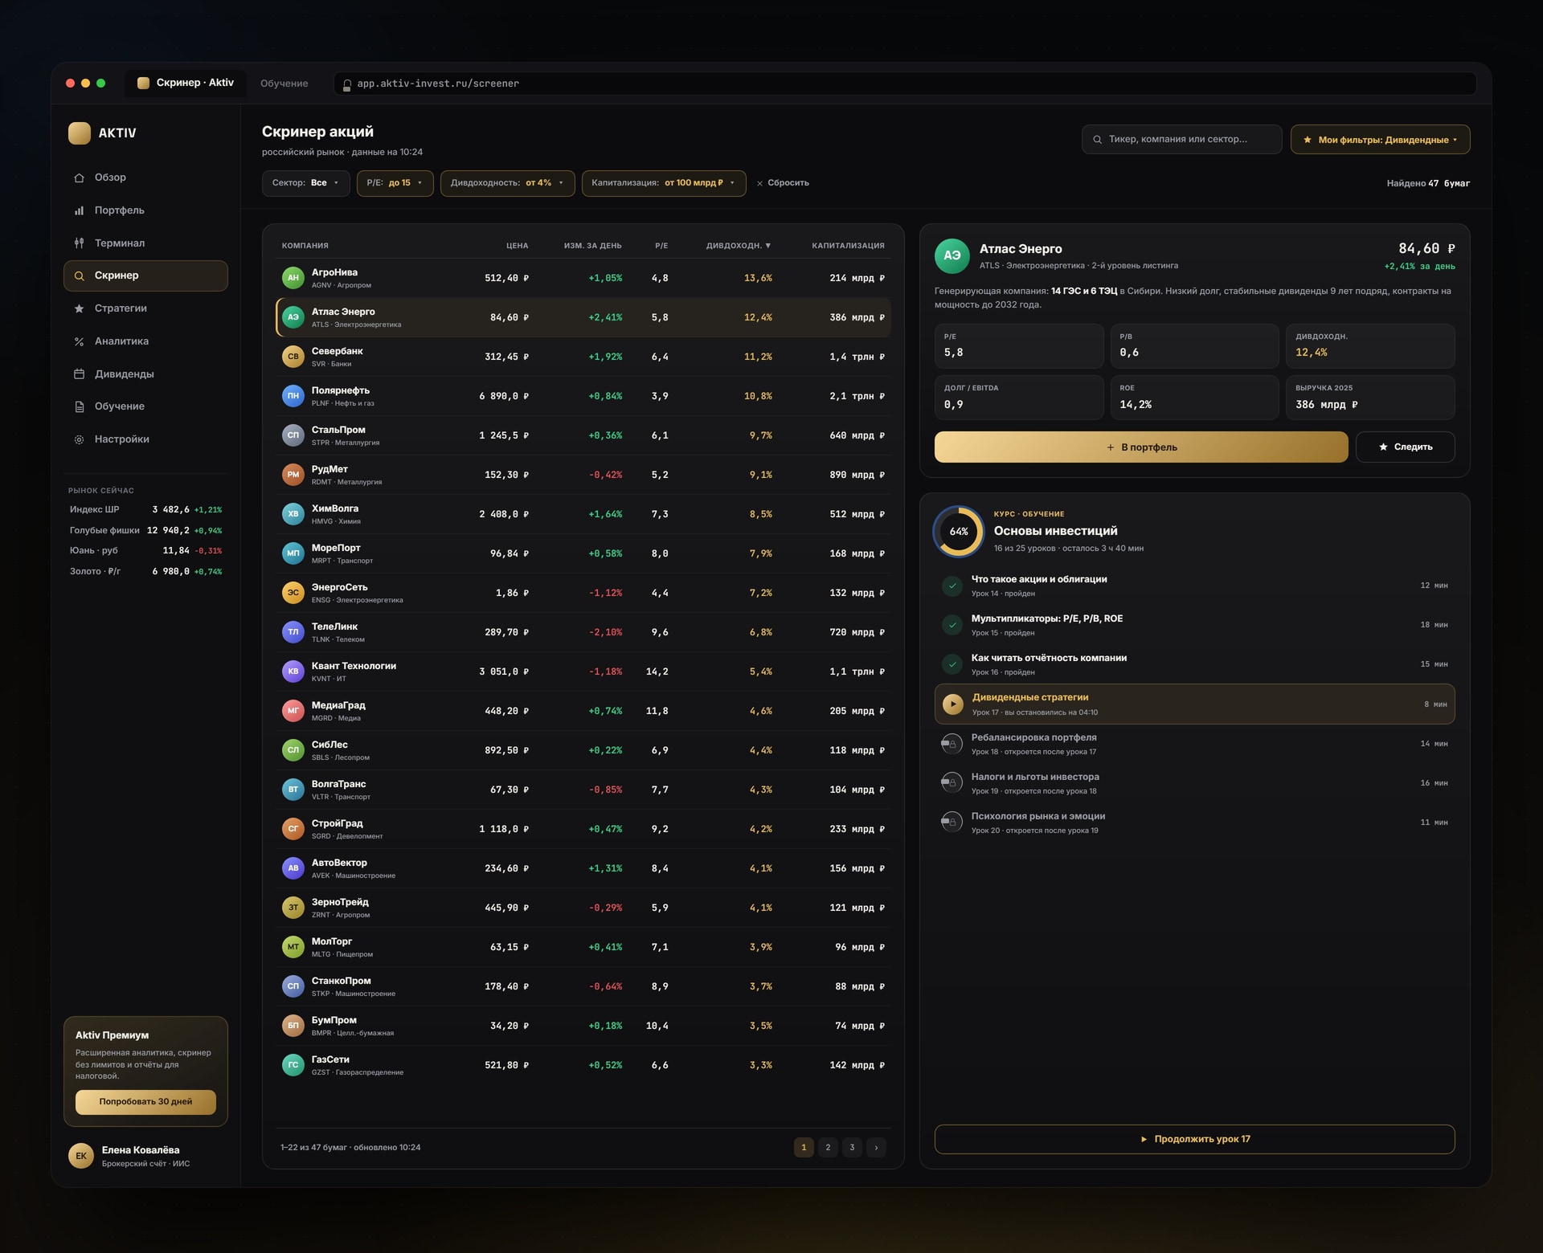Click the Сбросить filters link
This screenshot has width=1543, height=1253.
[782, 183]
